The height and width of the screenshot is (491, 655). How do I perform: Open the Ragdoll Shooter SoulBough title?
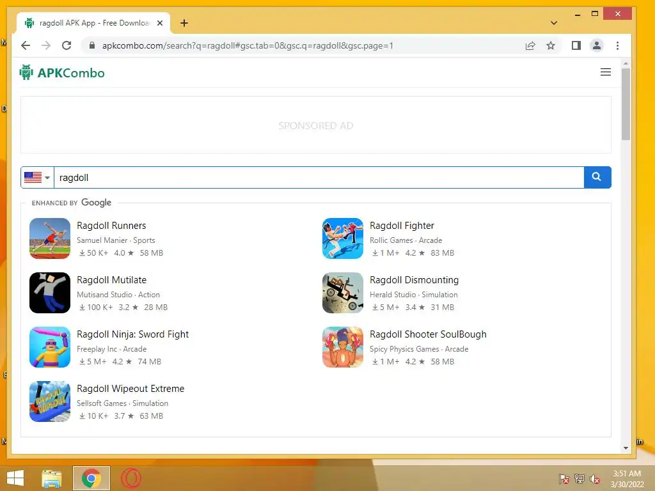click(x=428, y=334)
